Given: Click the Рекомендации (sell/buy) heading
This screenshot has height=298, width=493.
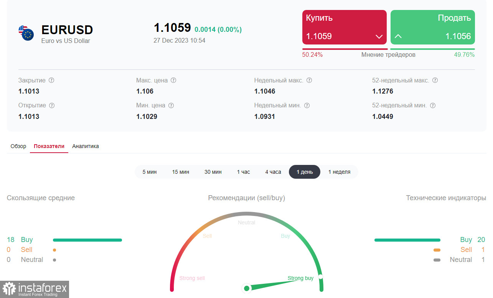Looking at the screenshot, I should [247, 198].
